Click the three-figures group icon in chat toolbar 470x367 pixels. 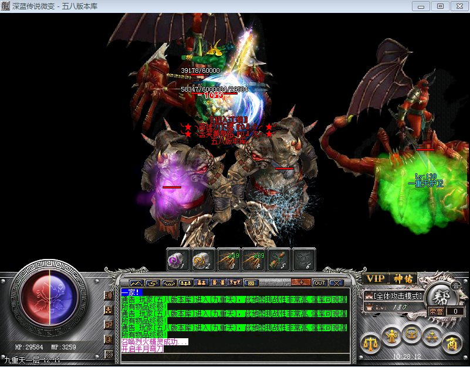point(185,283)
